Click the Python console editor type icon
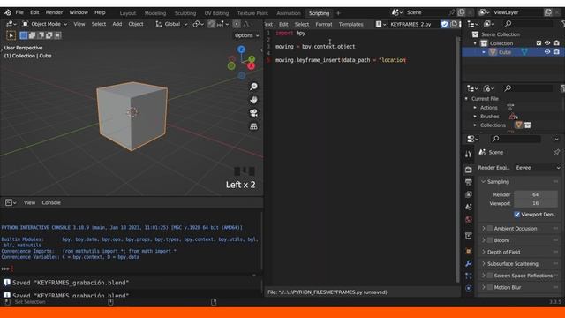 [11, 202]
